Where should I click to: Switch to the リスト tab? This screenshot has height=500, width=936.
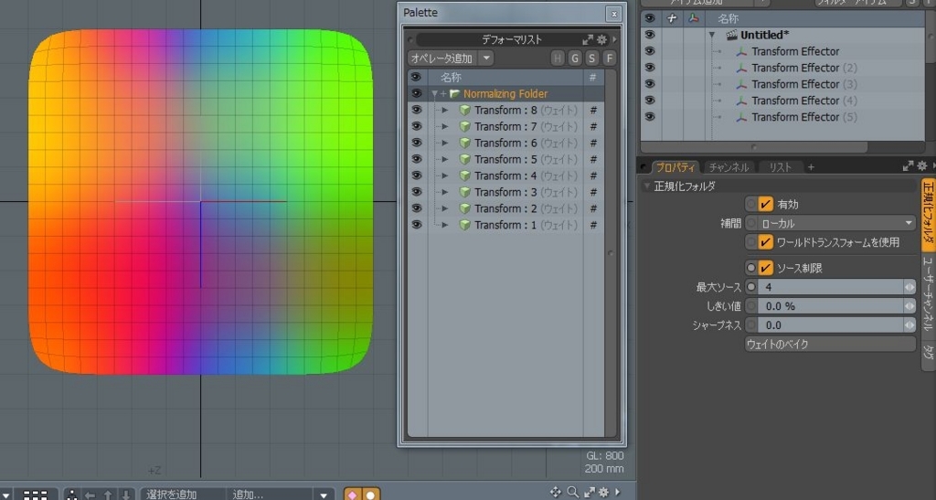coord(780,167)
